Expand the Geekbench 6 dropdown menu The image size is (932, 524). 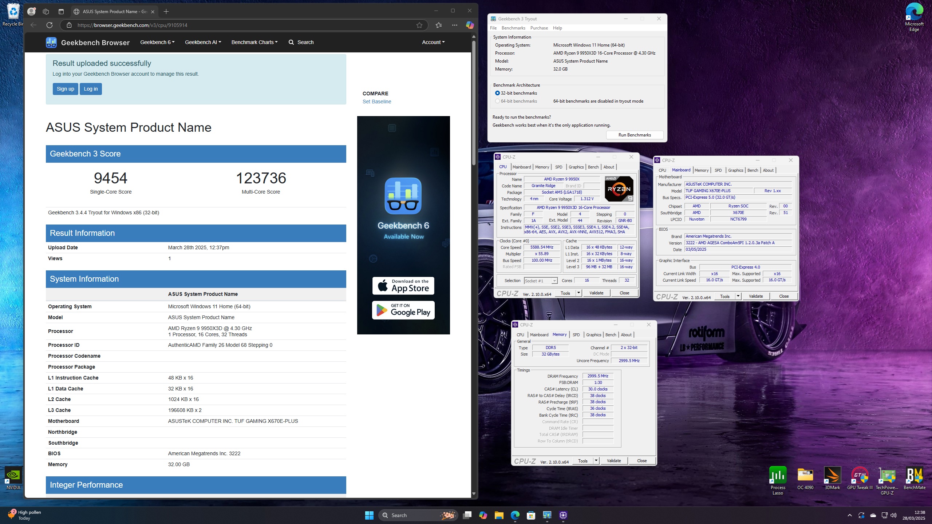(157, 42)
